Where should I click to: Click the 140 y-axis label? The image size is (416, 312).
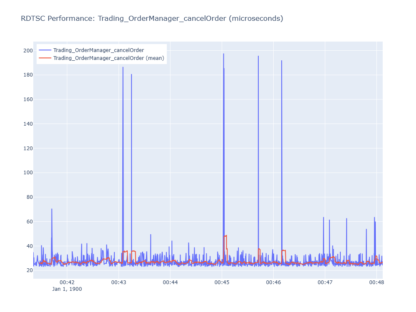[x=28, y=124]
